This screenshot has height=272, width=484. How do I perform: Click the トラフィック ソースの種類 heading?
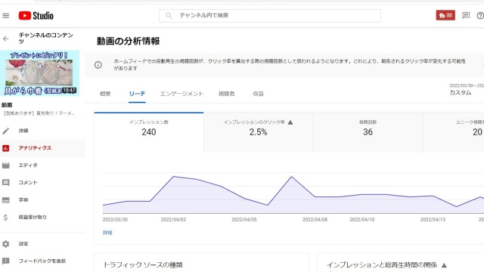click(x=143, y=264)
